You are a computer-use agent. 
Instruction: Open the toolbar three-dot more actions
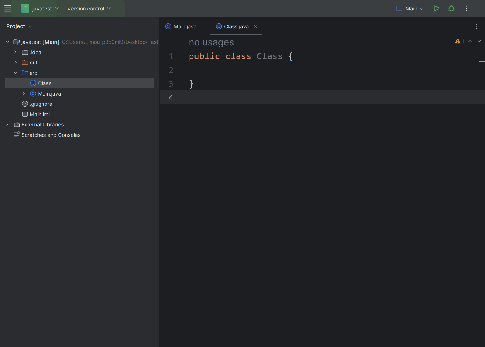[x=467, y=9]
